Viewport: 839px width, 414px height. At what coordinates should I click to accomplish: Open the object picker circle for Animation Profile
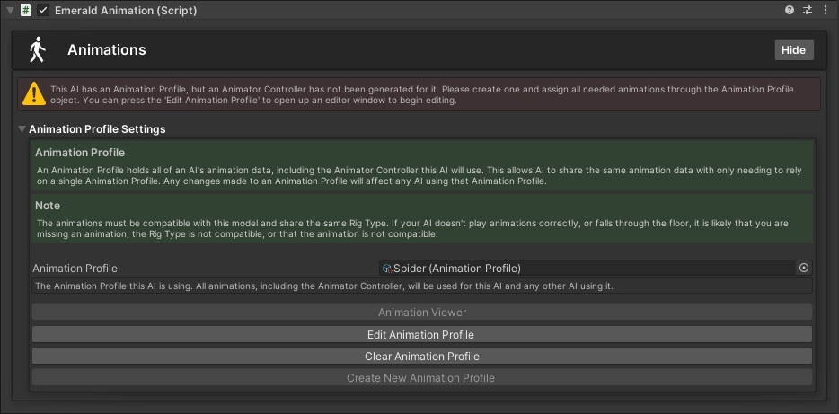pyautogui.click(x=804, y=268)
